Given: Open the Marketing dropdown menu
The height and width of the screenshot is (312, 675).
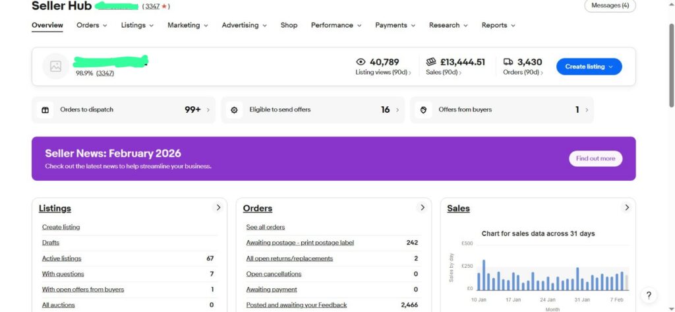Looking at the screenshot, I should (x=187, y=25).
